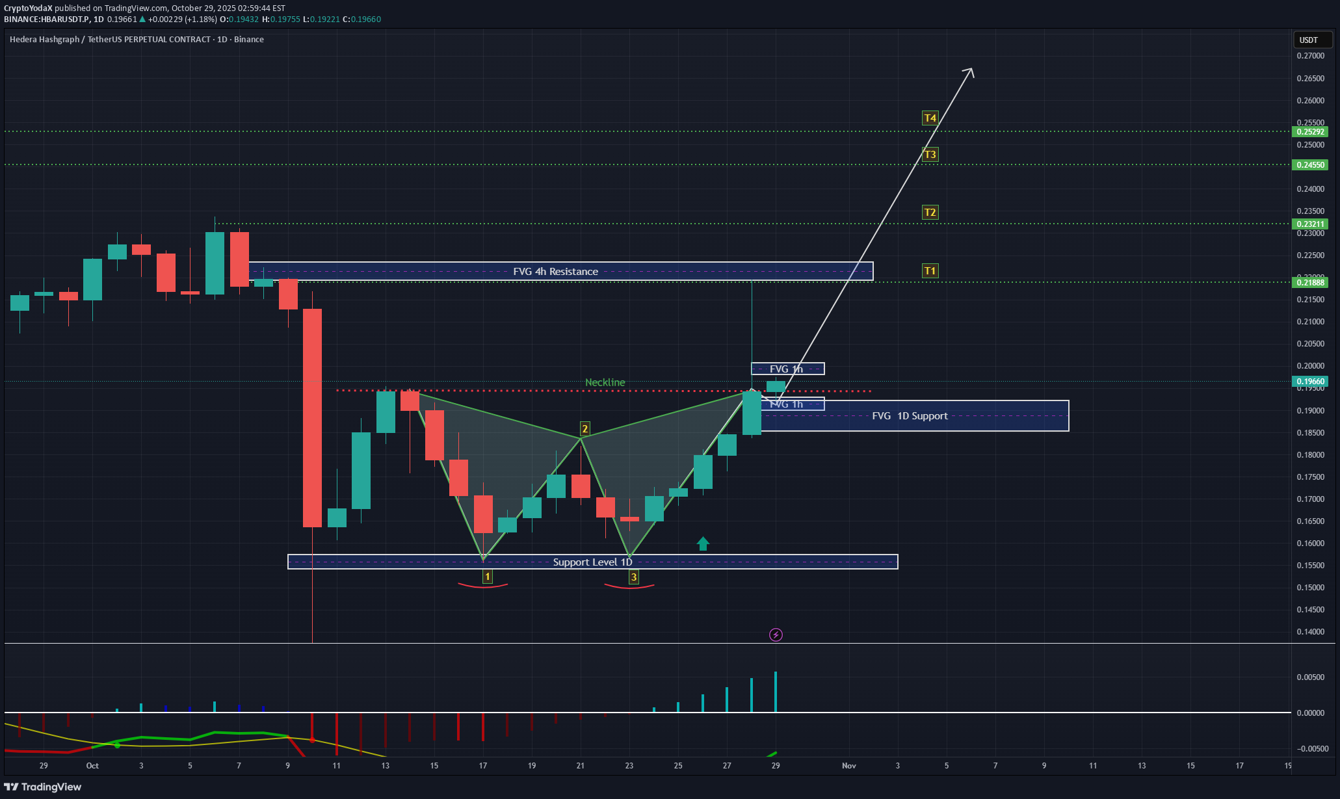The height and width of the screenshot is (799, 1340).
Task: Toggle the numbered label 3 below support
Action: (633, 576)
